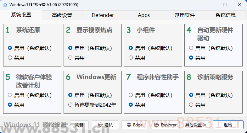Click the 刷新 button

(79, 125)
